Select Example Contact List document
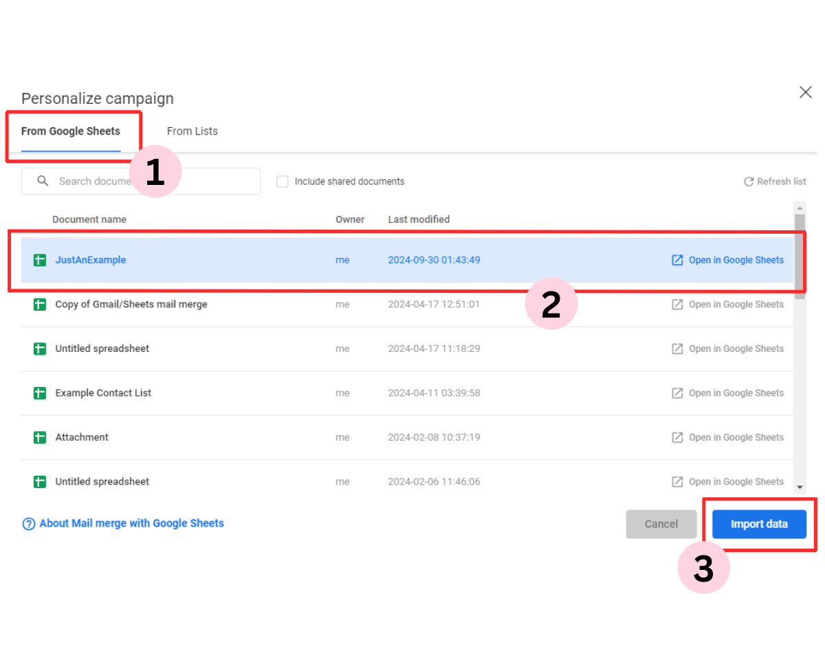Image resolution: width=825 pixels, height=660 pixels. (x=103, y=393)
